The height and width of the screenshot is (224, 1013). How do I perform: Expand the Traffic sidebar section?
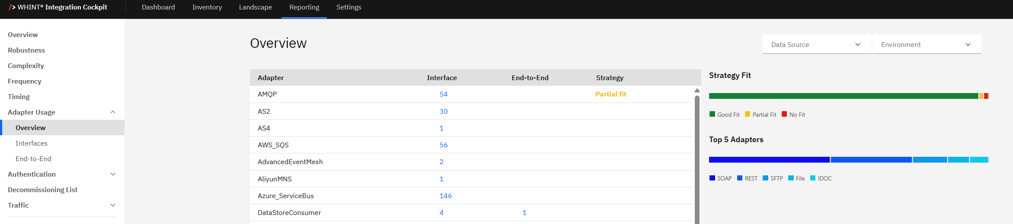point(113,205)
